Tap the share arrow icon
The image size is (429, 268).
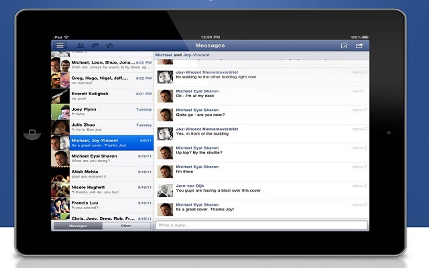359,46
